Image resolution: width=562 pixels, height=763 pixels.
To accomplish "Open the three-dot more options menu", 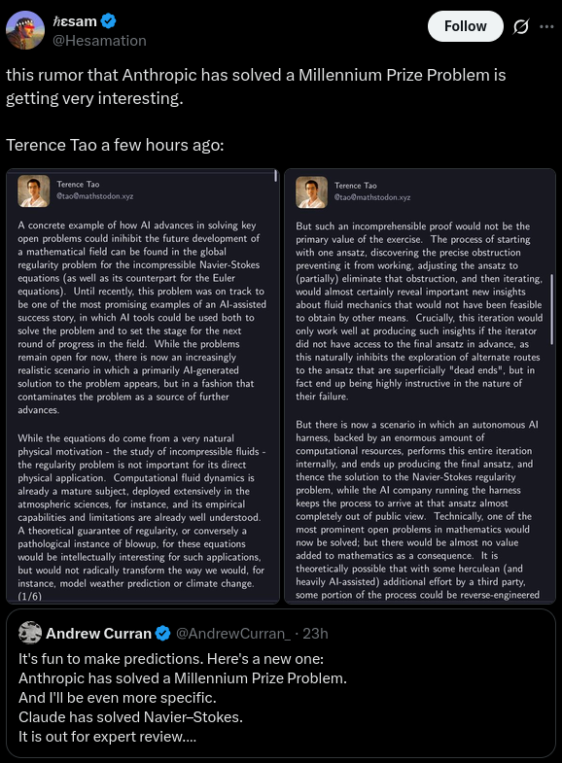I will pos(546,26).
